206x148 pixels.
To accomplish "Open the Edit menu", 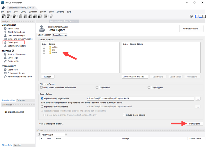I will (9, 12).
